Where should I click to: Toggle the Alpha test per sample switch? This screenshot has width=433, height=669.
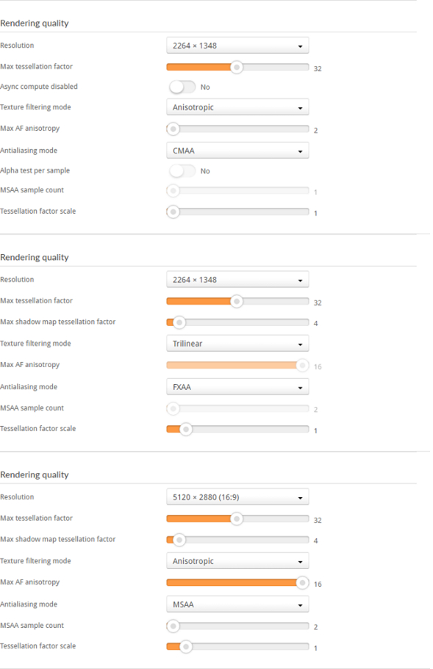pyautogui.click(x=182, y=171)
